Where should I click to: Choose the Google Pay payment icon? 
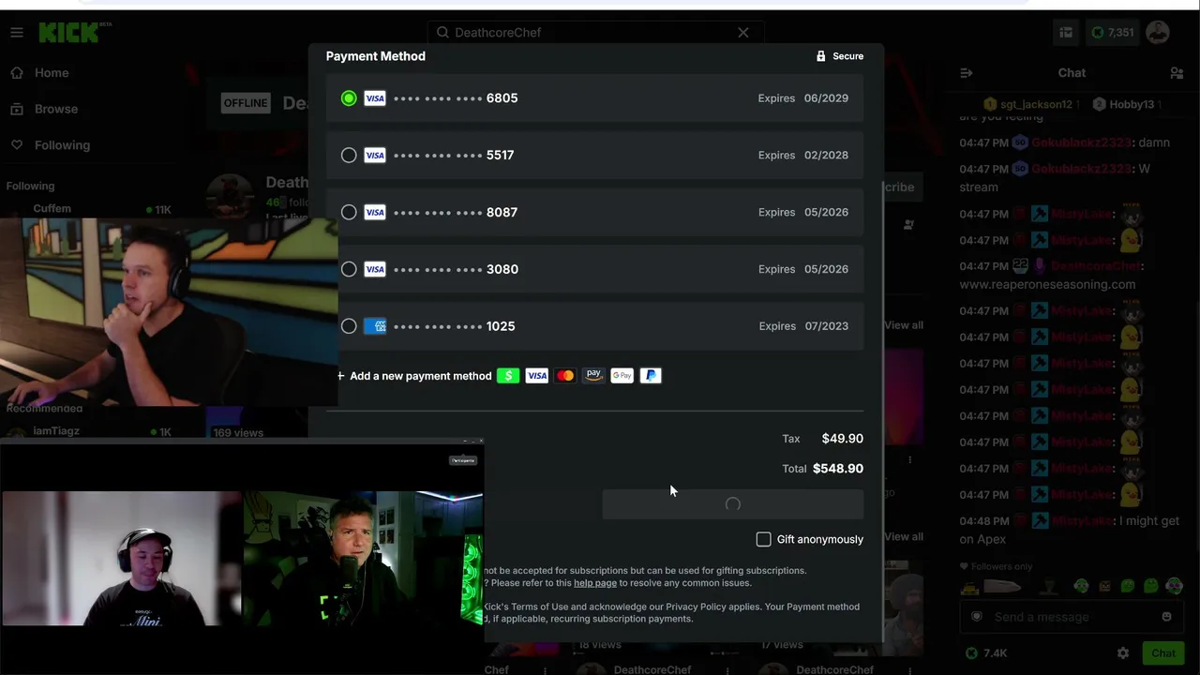click(622, 376)
